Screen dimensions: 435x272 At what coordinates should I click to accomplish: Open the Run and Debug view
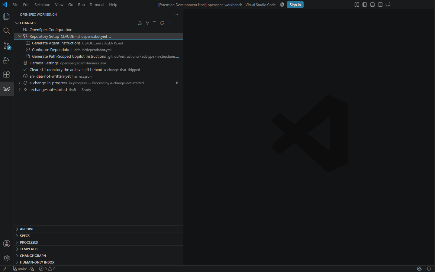click(x=7, y=60)
